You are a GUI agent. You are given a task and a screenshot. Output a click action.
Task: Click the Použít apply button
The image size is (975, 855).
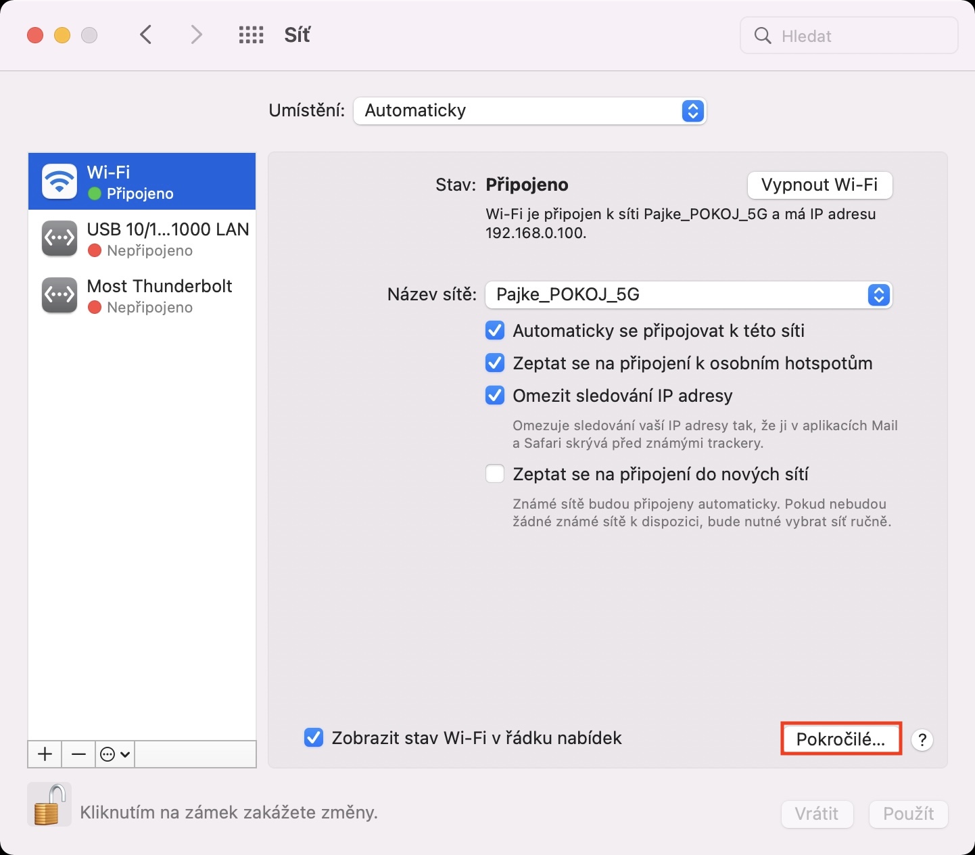[909, 814]
